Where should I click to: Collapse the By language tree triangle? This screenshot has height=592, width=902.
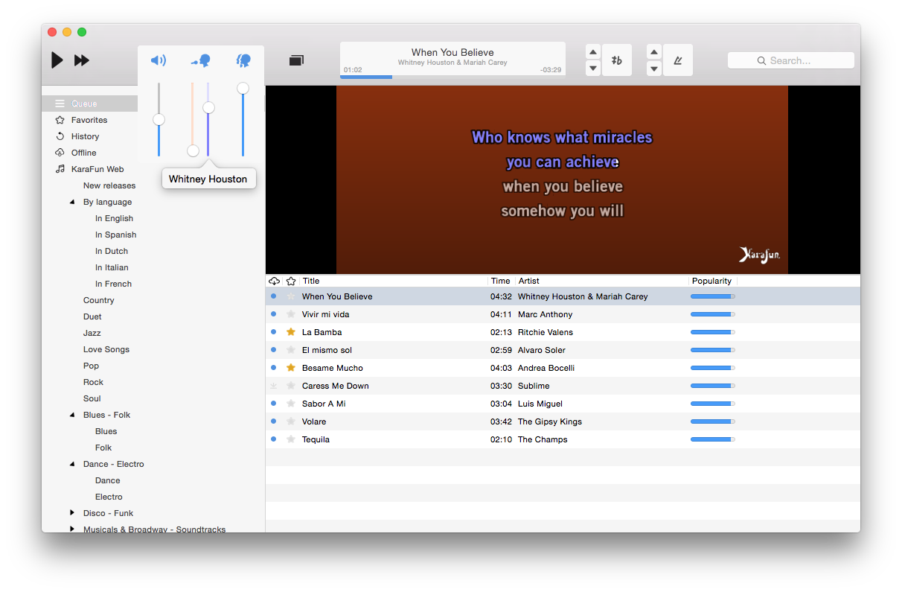click(72, 202)
